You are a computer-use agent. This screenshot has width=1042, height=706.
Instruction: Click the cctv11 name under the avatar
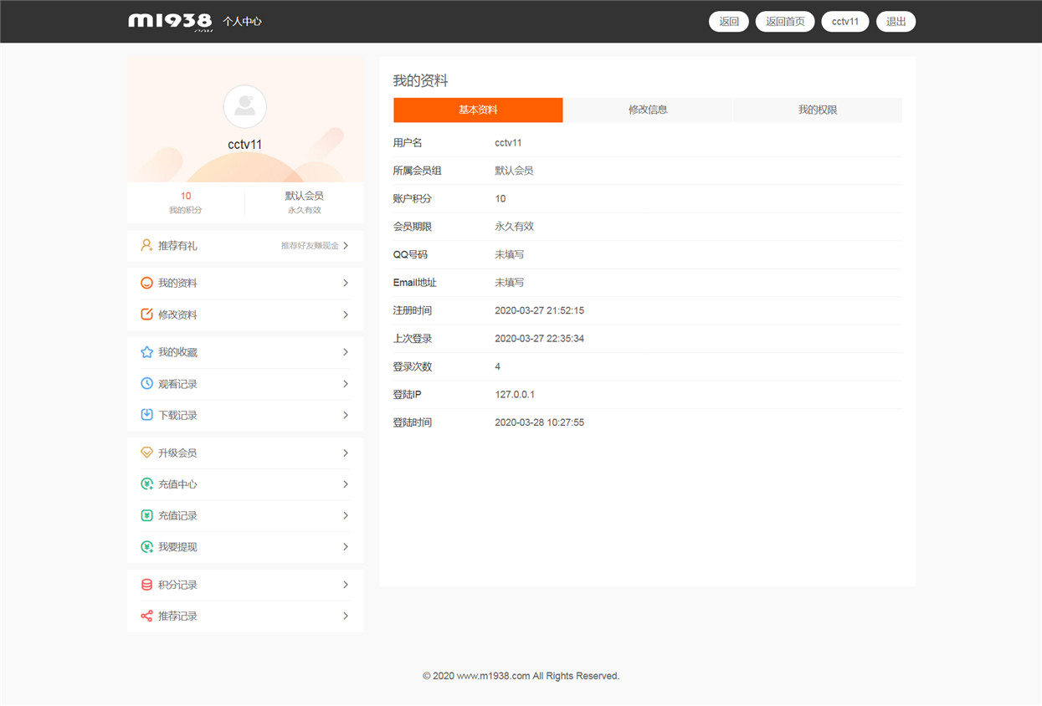(245, 144)
